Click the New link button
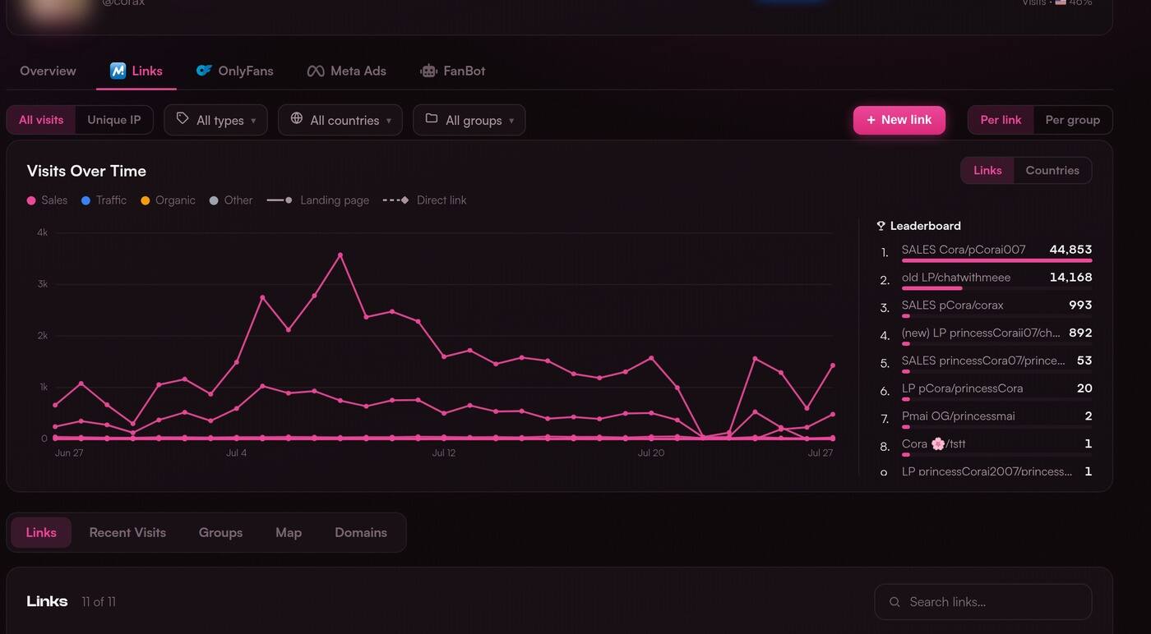 click(x=899, y=120)
